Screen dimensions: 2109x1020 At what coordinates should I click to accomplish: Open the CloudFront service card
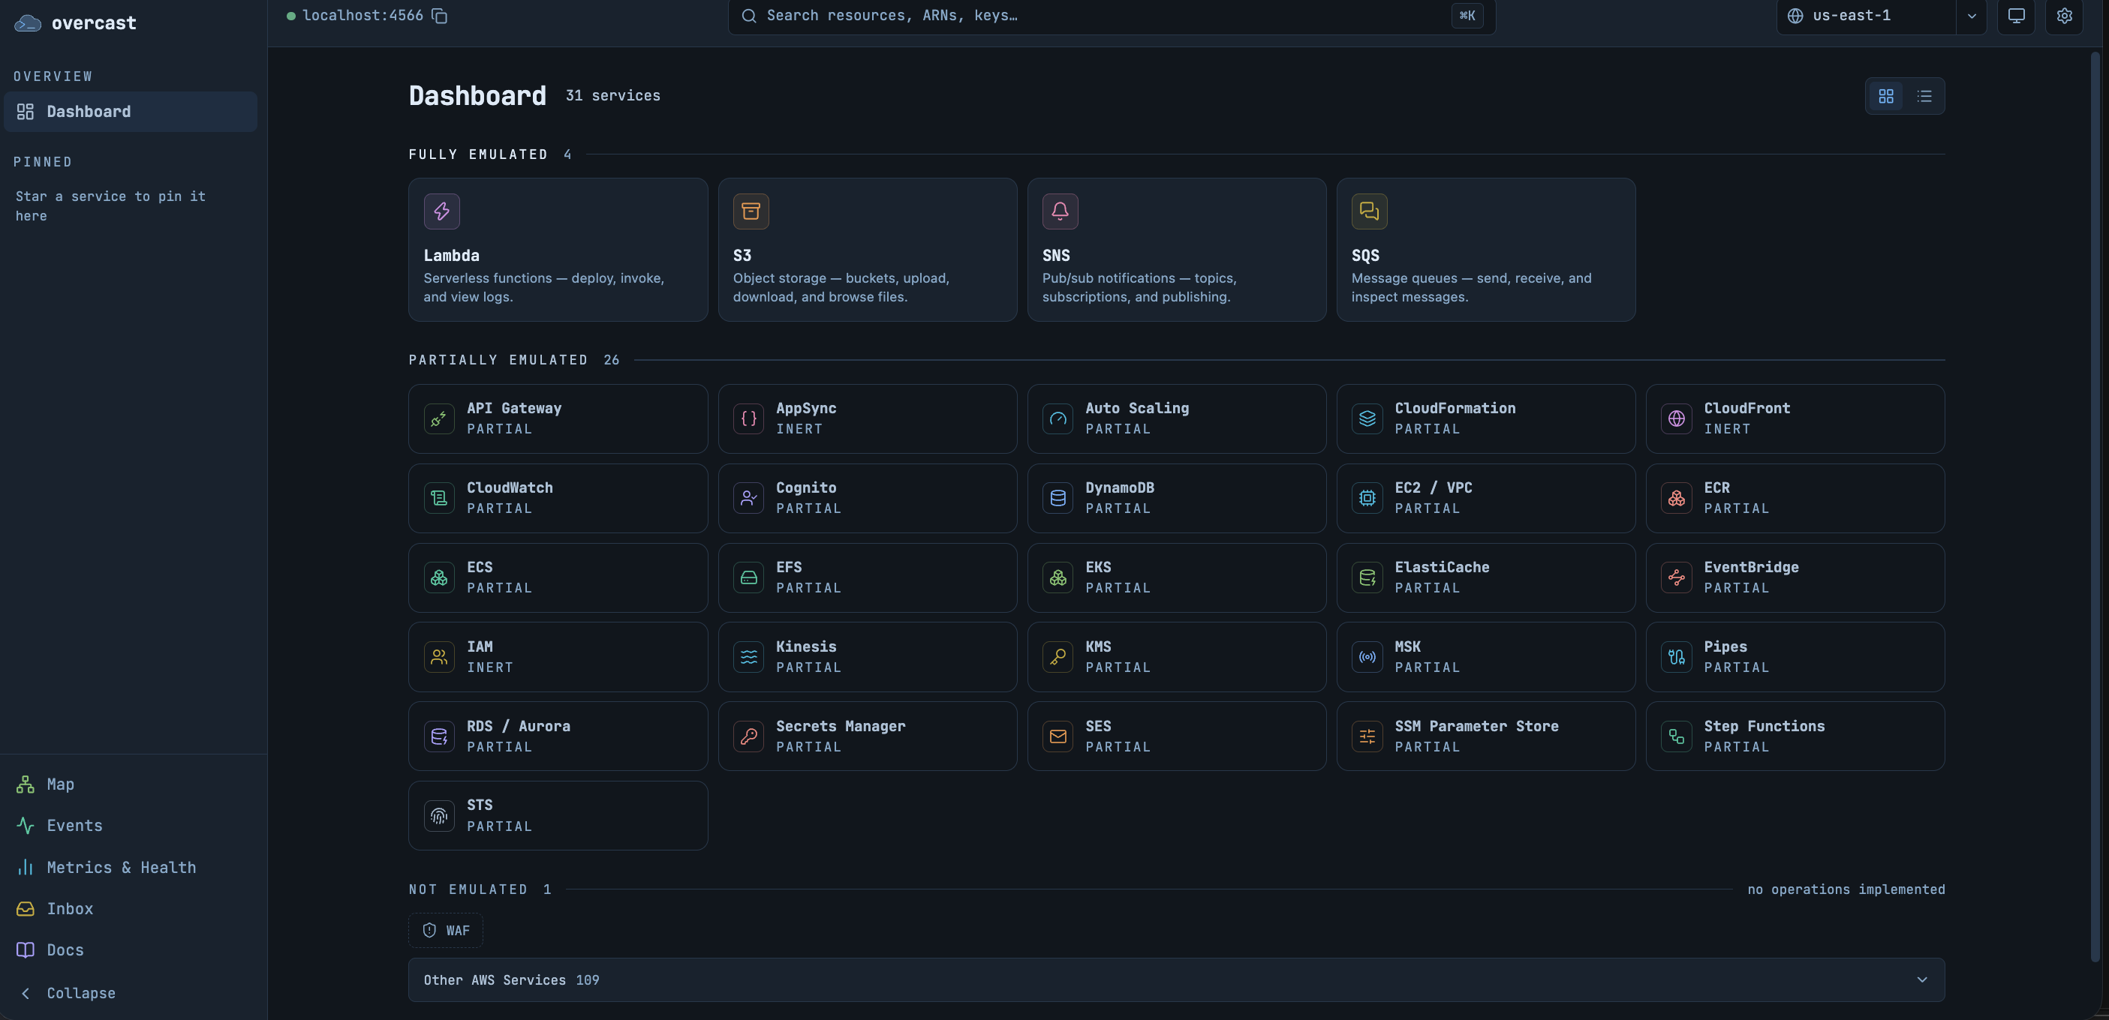(1795, 418)
